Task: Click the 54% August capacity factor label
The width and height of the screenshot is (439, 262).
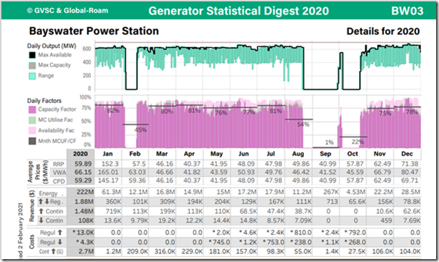Action: pos(303,124)
